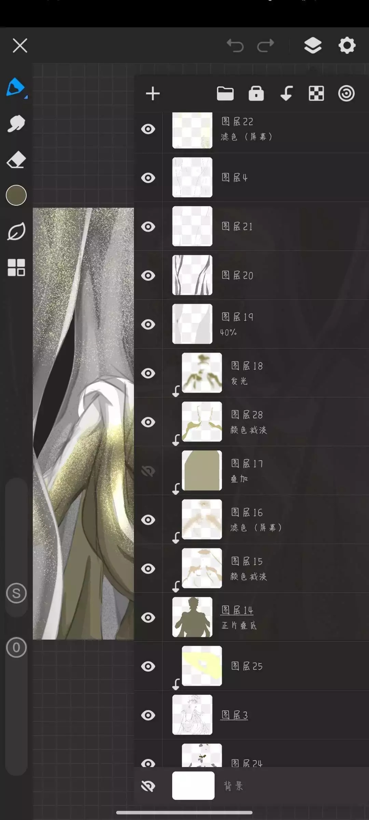Screen dimensions: 369x820
Task: Select the eraser tool
Action: click(16, 160)
